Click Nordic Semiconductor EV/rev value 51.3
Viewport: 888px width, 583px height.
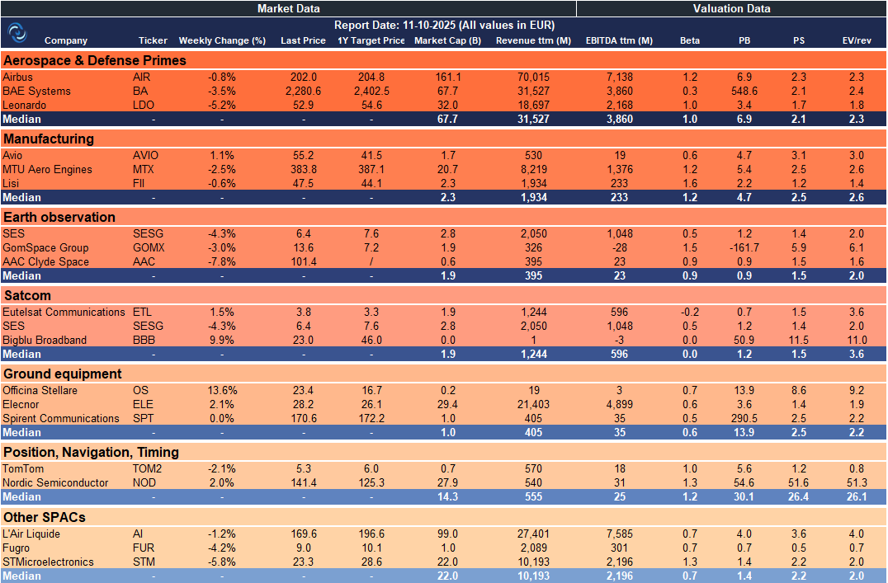[857, 483]
